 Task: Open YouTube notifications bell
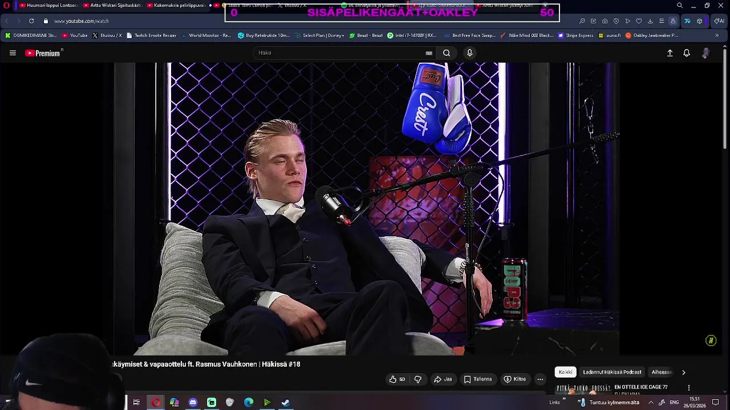click(x=687, y=53)
